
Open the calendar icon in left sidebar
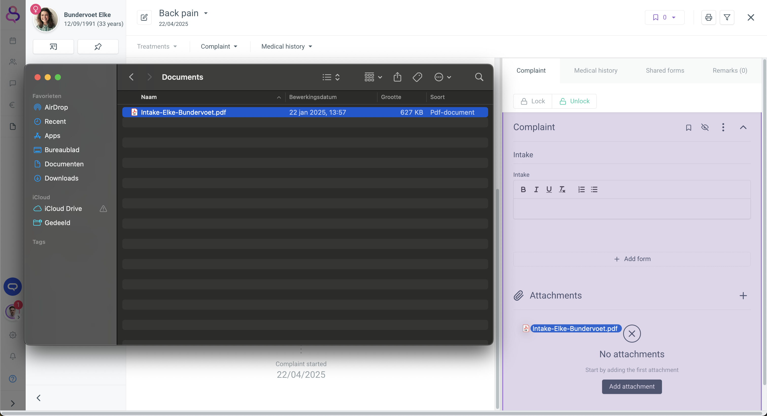pos(12,41)
